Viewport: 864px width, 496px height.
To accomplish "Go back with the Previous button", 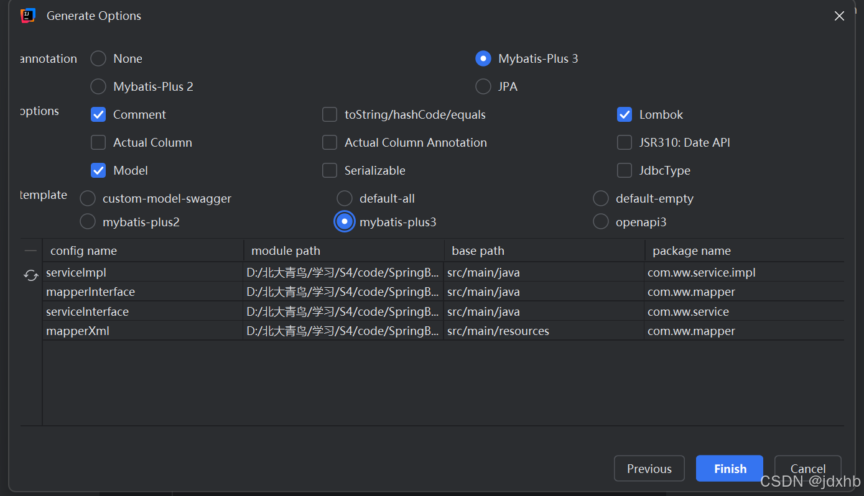I will (x=649, y=469).
